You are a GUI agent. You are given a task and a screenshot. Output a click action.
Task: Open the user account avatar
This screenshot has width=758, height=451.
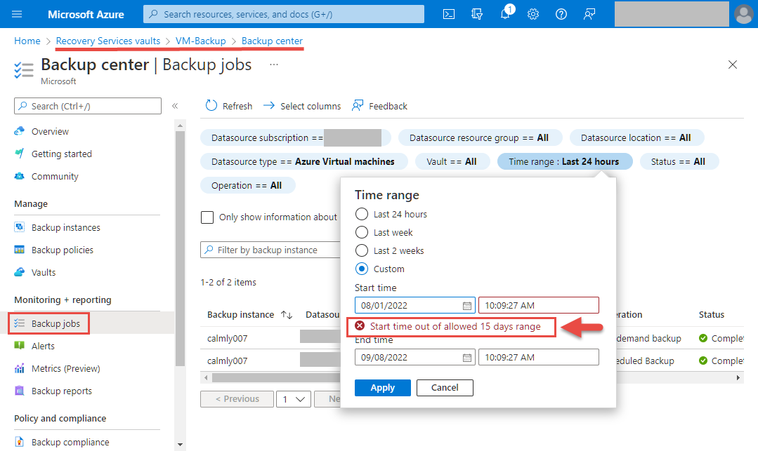point(743,14)
